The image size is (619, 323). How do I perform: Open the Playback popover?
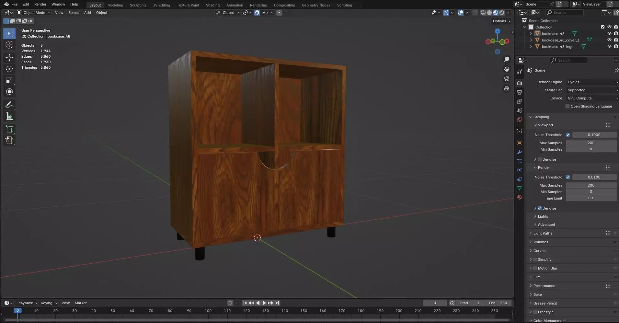point(27,303)
